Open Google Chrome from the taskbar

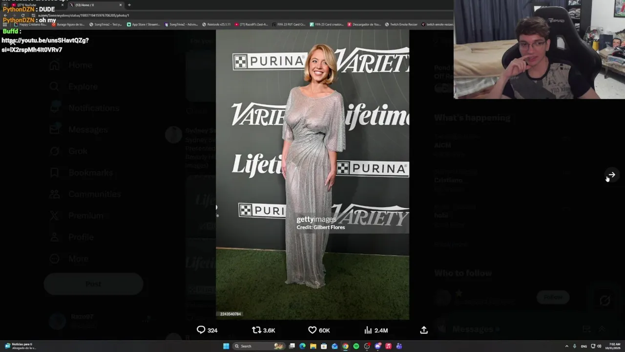(345, 346)
